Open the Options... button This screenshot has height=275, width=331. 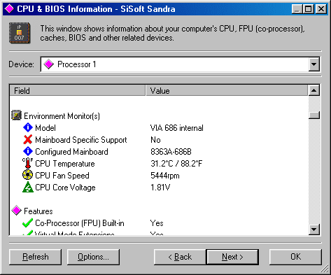click(x=93, y=257)
